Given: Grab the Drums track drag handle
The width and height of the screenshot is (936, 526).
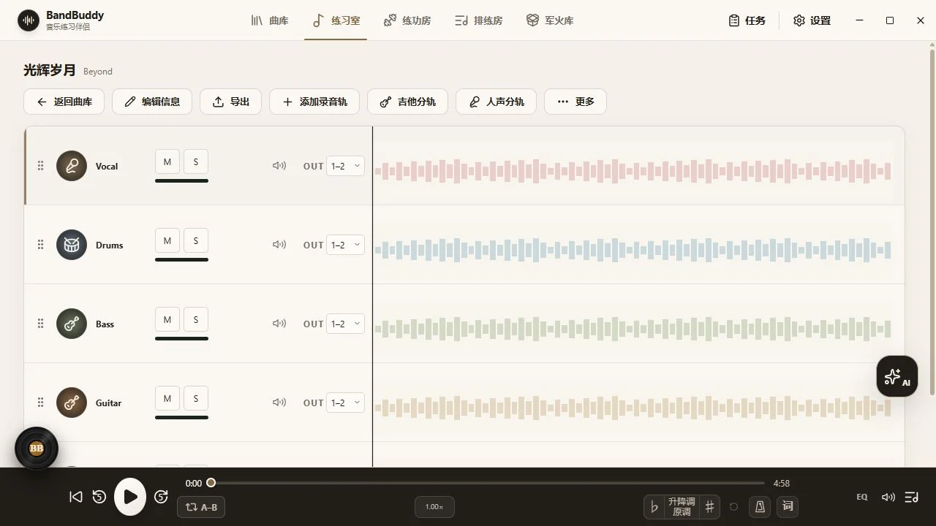Looking at the screenshot, I should pos(40,245).
